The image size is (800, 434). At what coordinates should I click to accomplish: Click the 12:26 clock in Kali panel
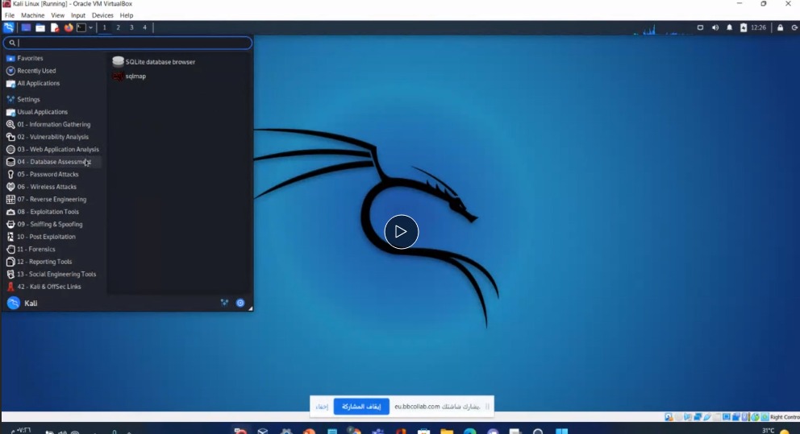(758, 27)
